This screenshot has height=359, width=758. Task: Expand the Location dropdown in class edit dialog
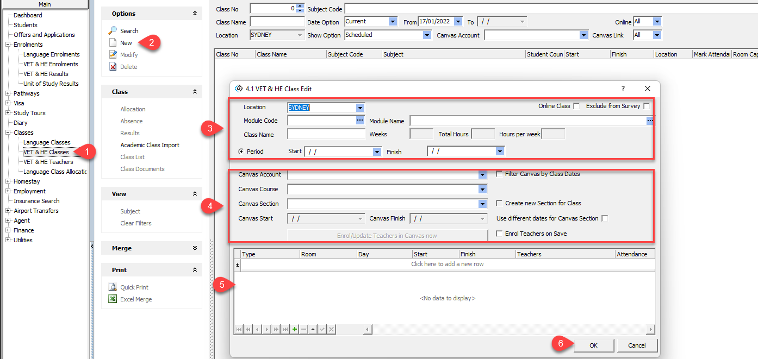[x=360, y=108]
